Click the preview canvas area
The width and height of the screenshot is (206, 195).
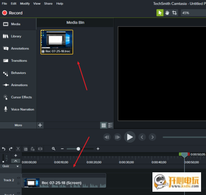(x=162, y=74)
